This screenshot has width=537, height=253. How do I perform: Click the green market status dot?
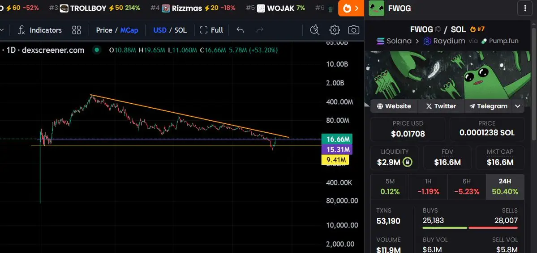click(x=97, y=50)
